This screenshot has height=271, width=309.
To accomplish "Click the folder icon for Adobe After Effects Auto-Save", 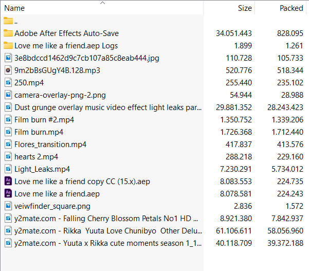I will click(x=8, y=33).
